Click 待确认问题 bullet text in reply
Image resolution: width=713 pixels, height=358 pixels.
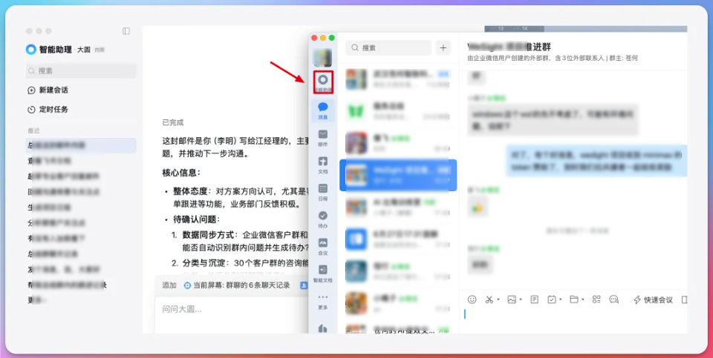pyautogui.click(x=196, y=219)
